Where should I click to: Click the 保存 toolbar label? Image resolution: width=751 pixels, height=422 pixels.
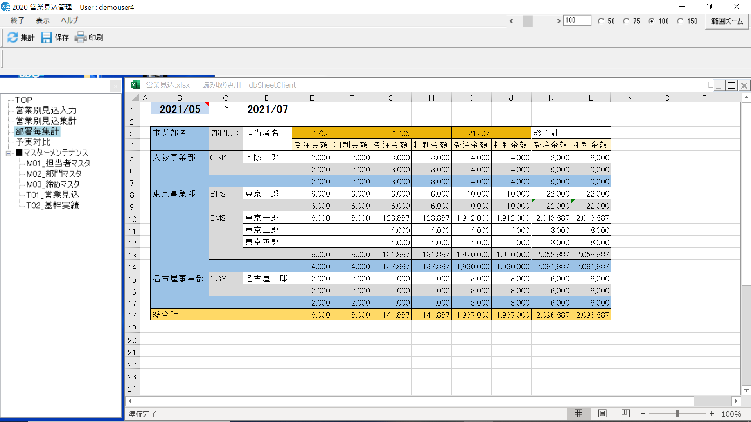[61, 38]
